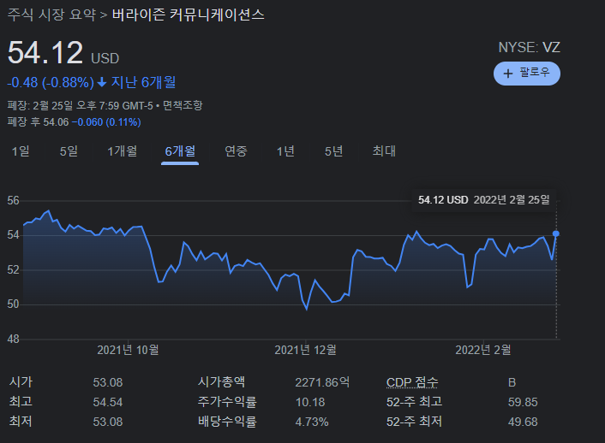Viewport: 605px width, 443px height.
Task: Click the 지난 6개월 period text
Action: click(x=143, y=82)
